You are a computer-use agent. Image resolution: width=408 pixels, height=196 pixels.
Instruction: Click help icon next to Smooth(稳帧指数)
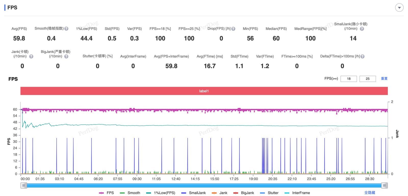[x=66, y=29]
